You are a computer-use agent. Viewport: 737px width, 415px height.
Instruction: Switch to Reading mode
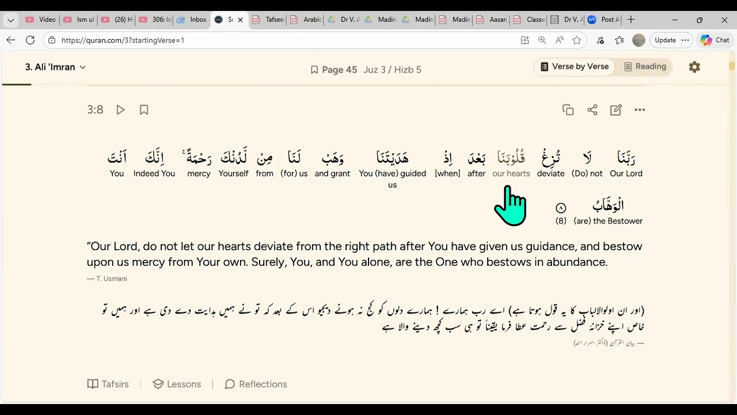(645, 67)
